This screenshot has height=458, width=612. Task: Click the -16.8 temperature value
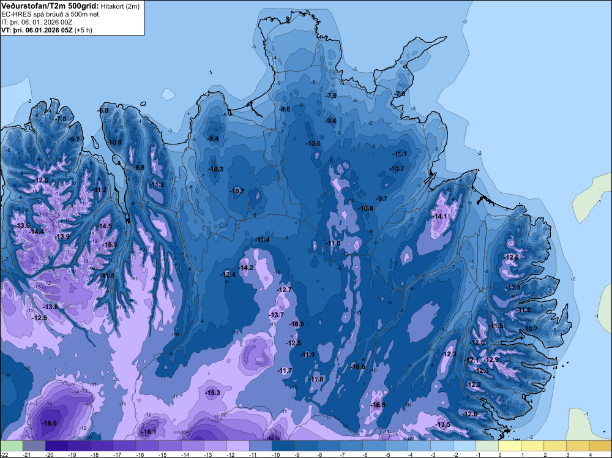pyautogui.click(x=378, y=405)
